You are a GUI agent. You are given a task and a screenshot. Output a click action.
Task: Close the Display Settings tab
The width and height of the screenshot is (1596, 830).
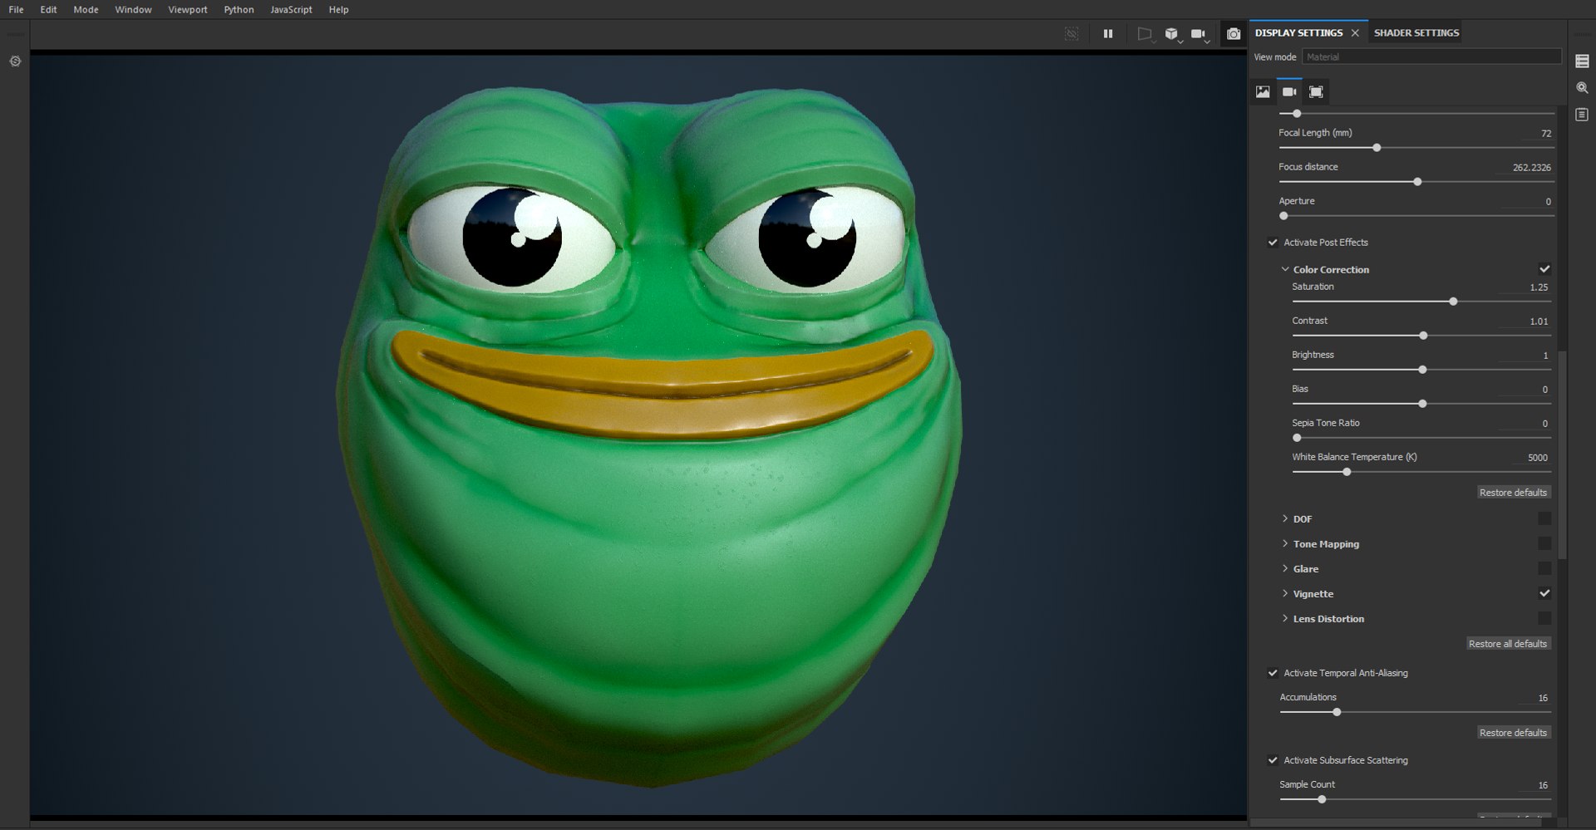(x=1355, y=33)
